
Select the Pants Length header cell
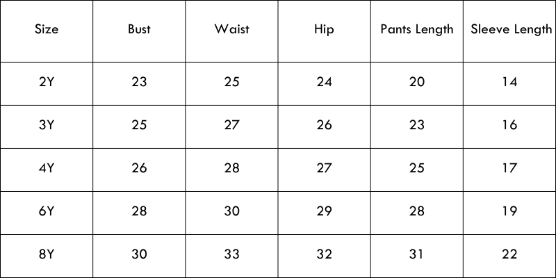pyautogui.click(x=417, y=30)
